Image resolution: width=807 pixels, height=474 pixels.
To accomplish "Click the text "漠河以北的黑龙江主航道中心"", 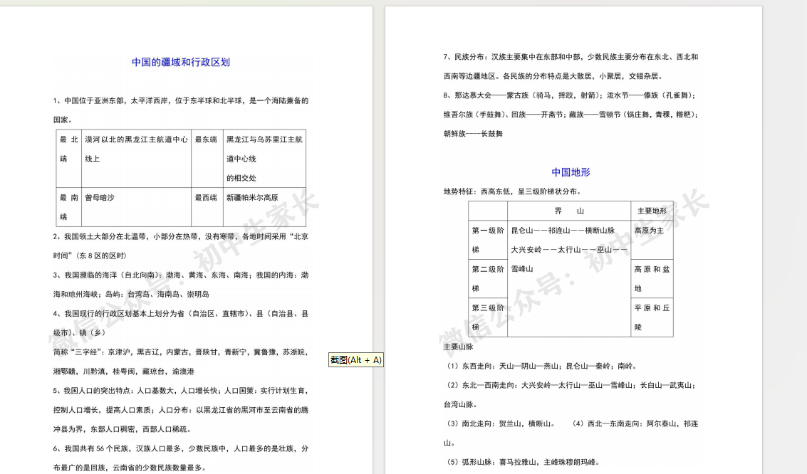I will (x=136, y=139).
